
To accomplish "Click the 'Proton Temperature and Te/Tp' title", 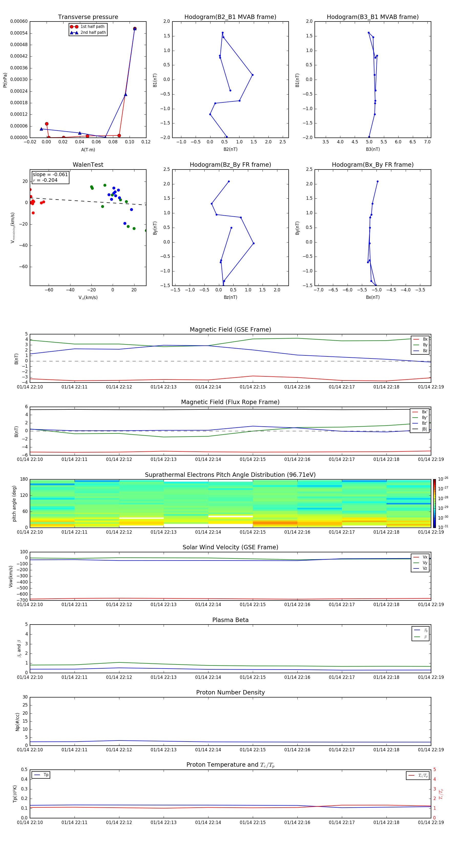I will click(x=230, y=765).
